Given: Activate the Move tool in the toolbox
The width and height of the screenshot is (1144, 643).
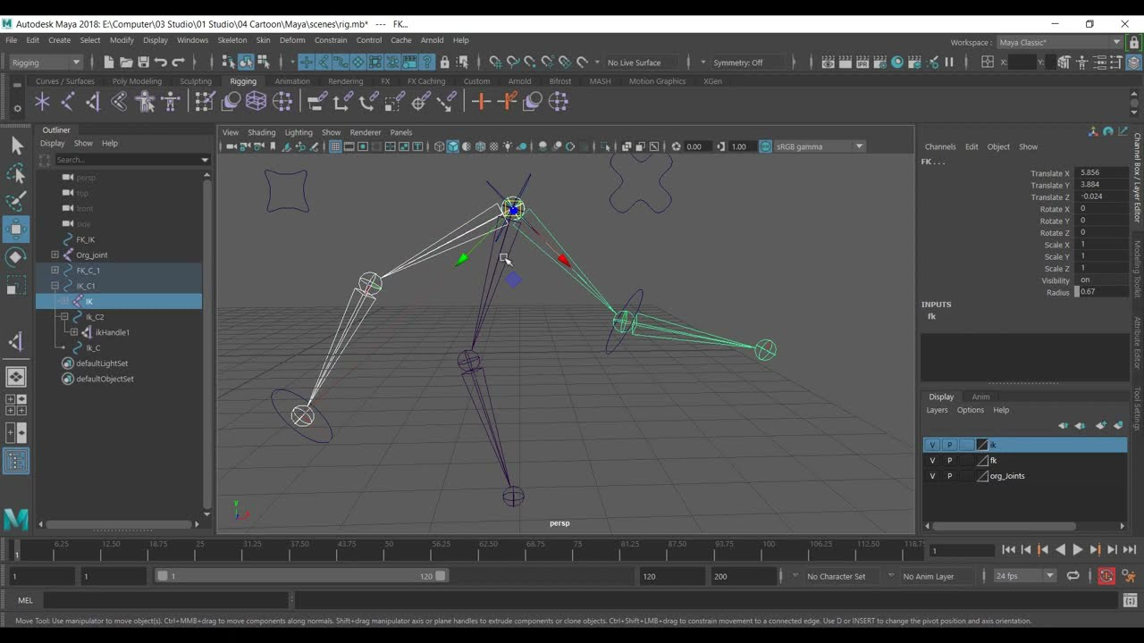Looking at the screenshot, I should 16,229.
